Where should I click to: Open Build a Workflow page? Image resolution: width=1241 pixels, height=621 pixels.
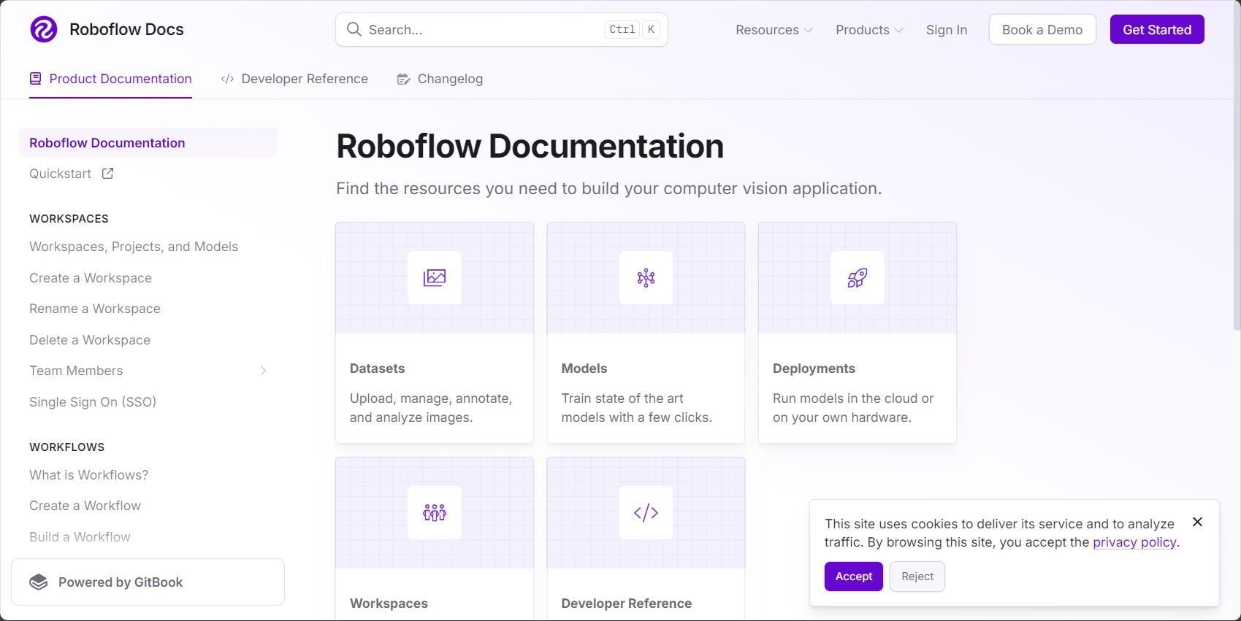80,537
